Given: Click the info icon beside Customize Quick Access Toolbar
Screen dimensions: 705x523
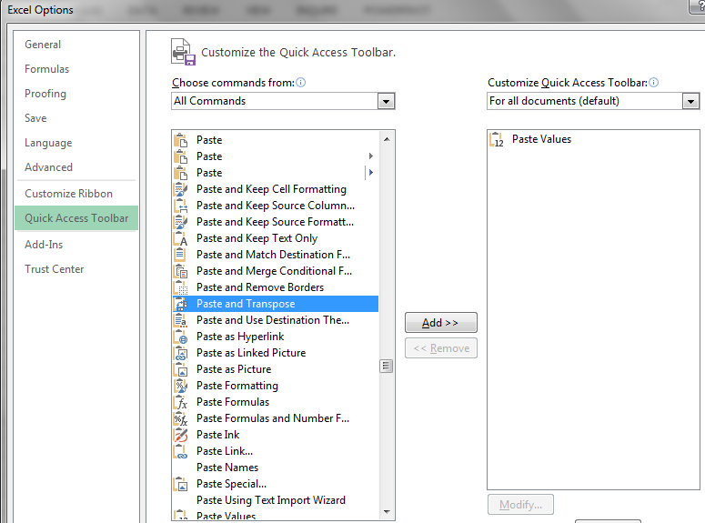Looking at the screenshot, I should point(654,82).
